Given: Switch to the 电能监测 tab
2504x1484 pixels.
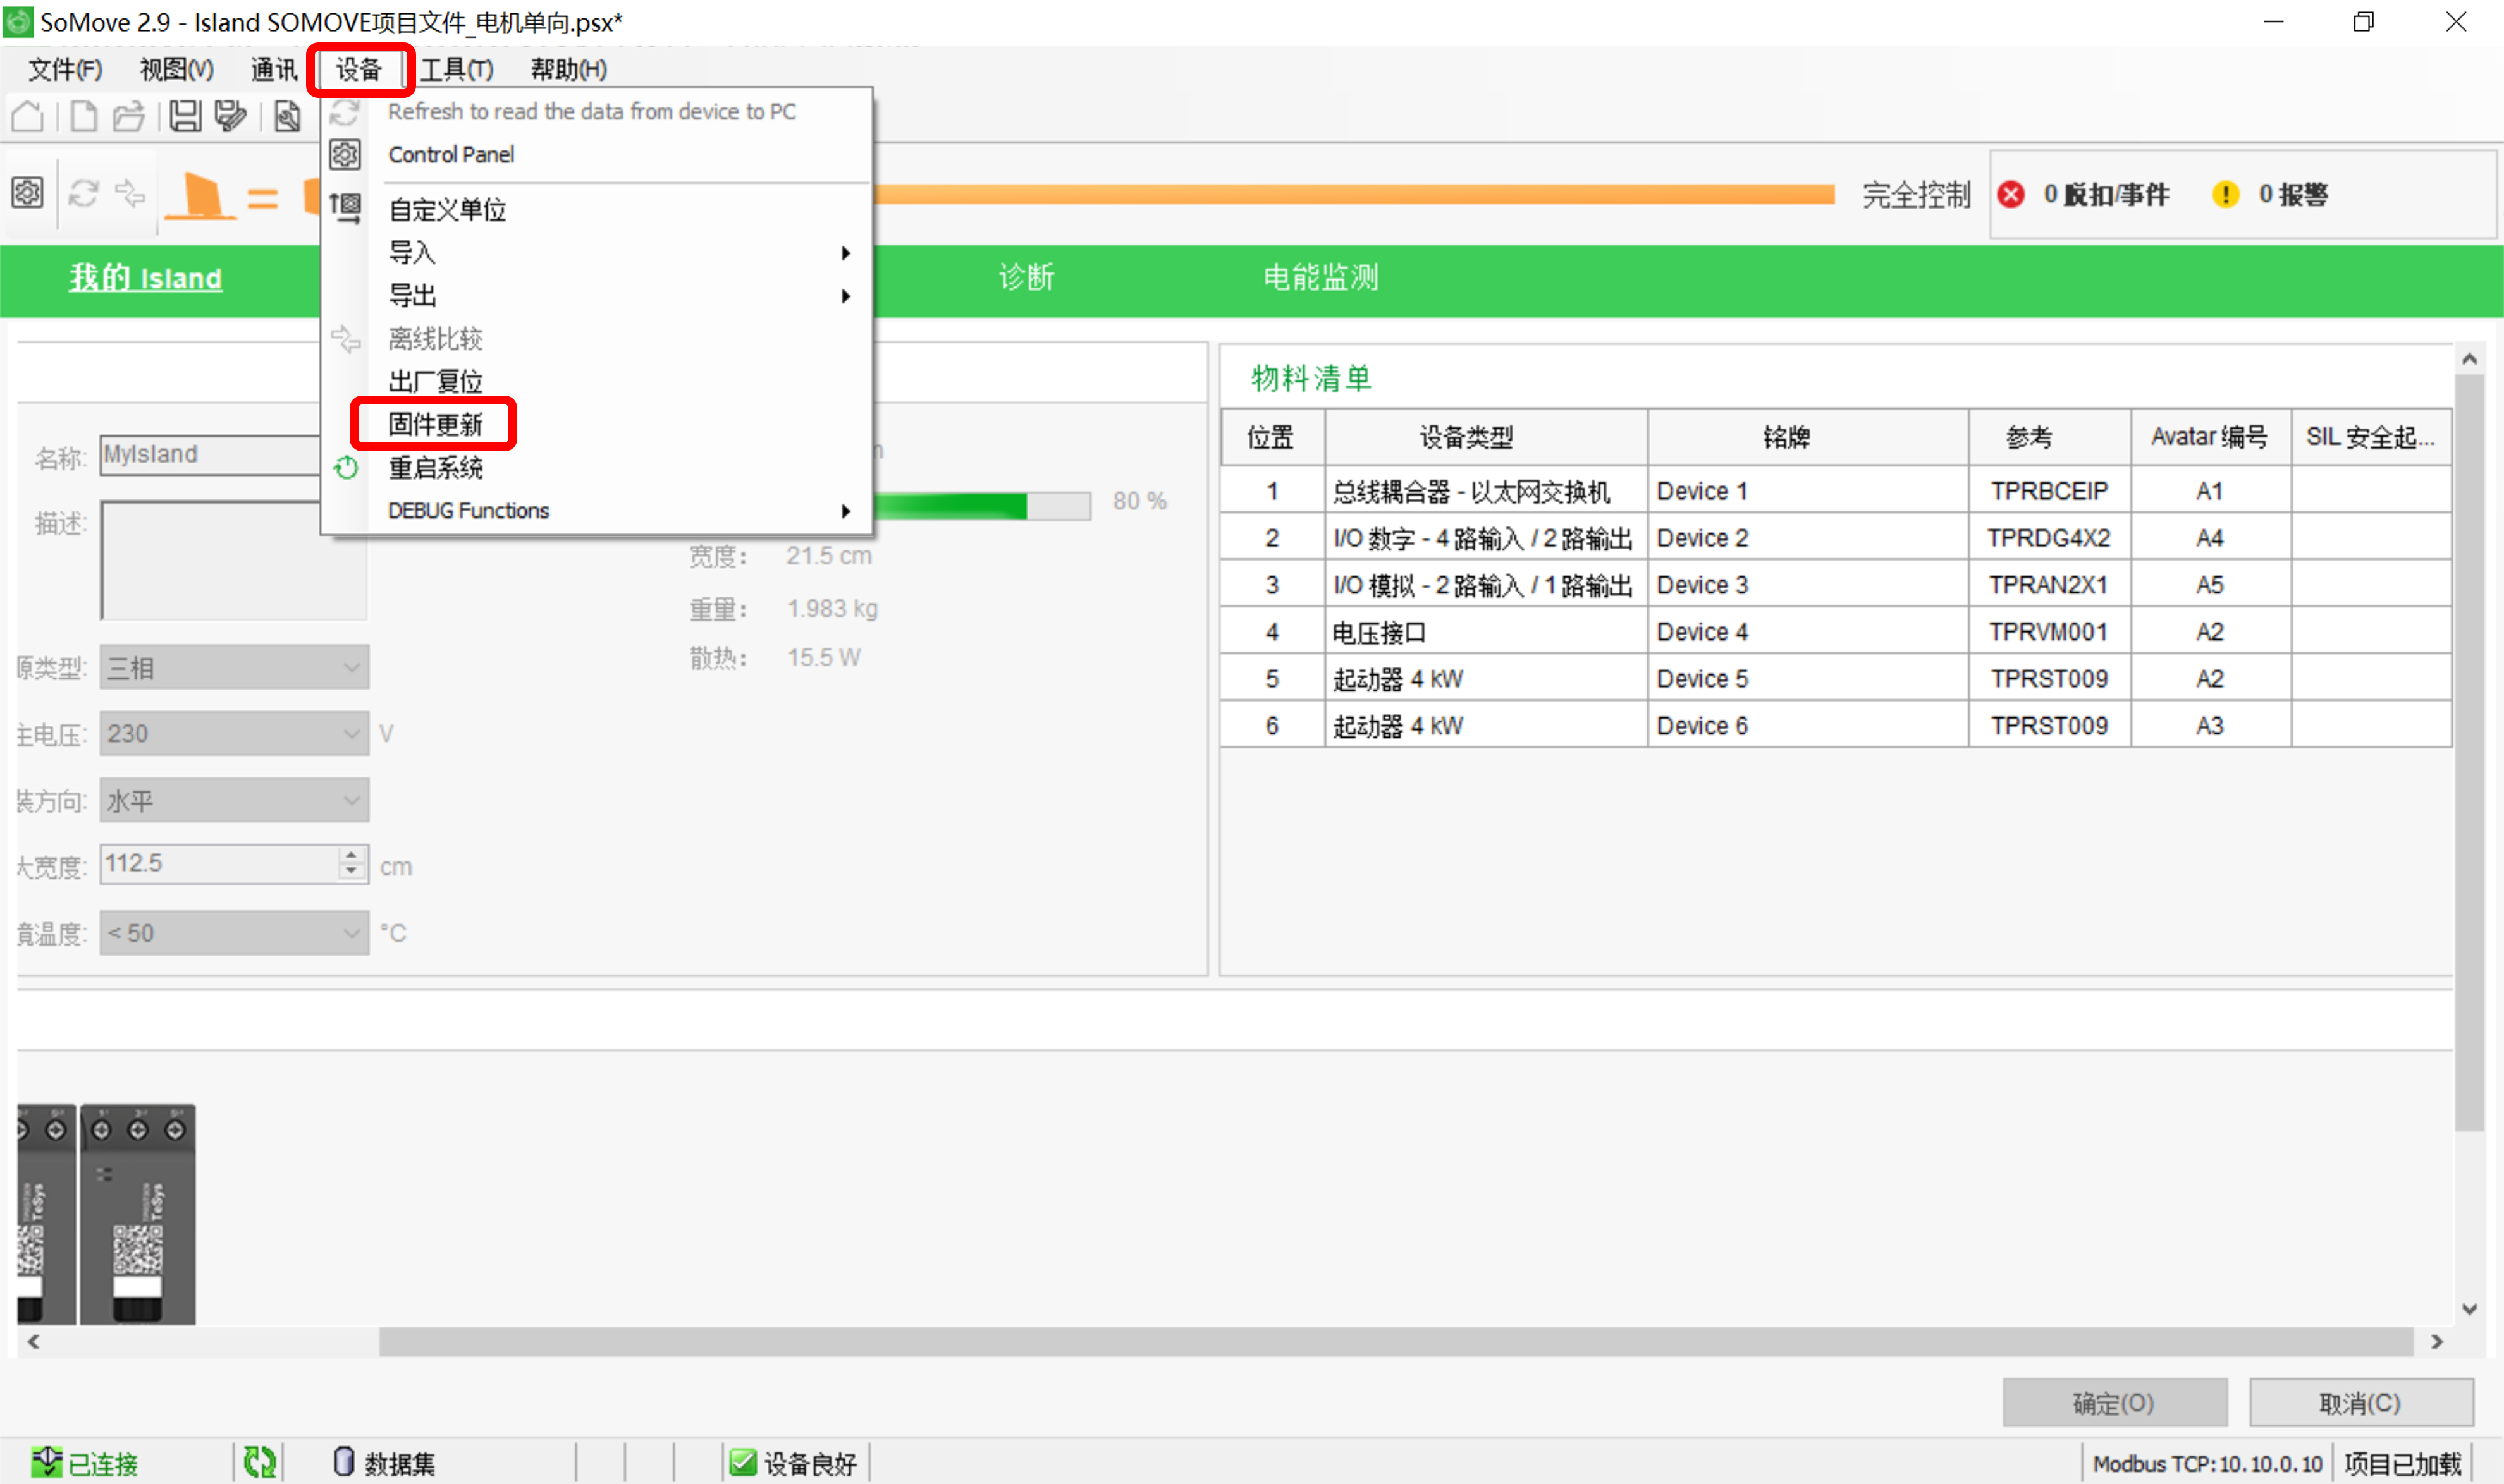Looking at the screenshot, I should tap(1320, 277).
